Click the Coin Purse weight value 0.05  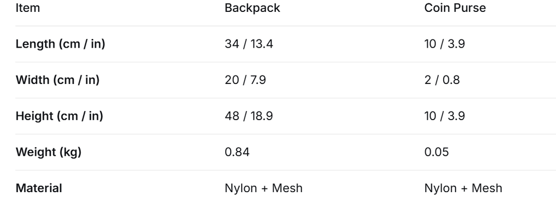click(x=436, y=152)
